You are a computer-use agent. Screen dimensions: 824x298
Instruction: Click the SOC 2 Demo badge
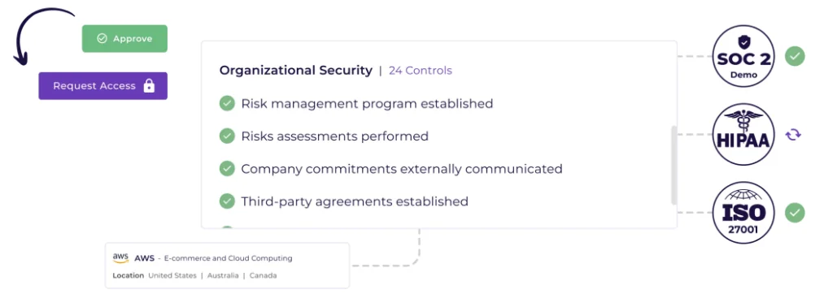click(x=743, y=56)
